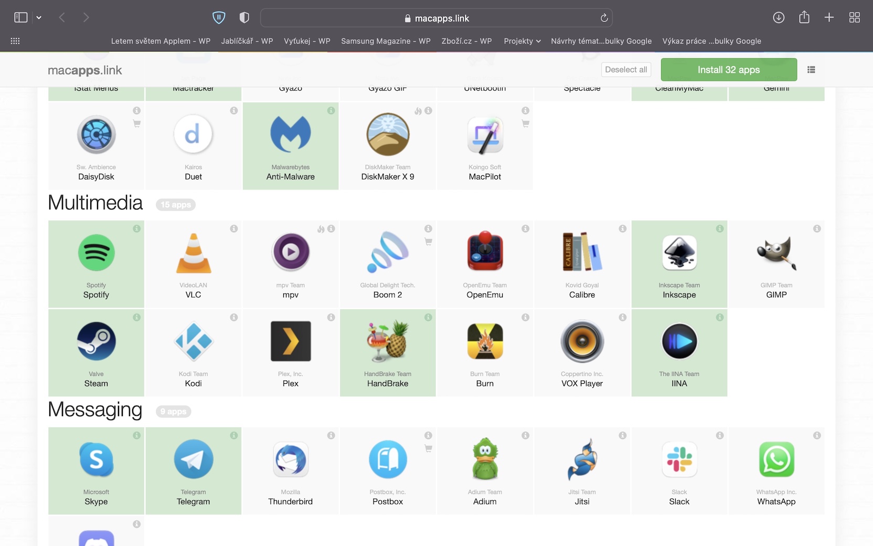Click the Telegram paper plane icon
The width and height of the screenshot is (873, 546).
click(x=194, y=459)
